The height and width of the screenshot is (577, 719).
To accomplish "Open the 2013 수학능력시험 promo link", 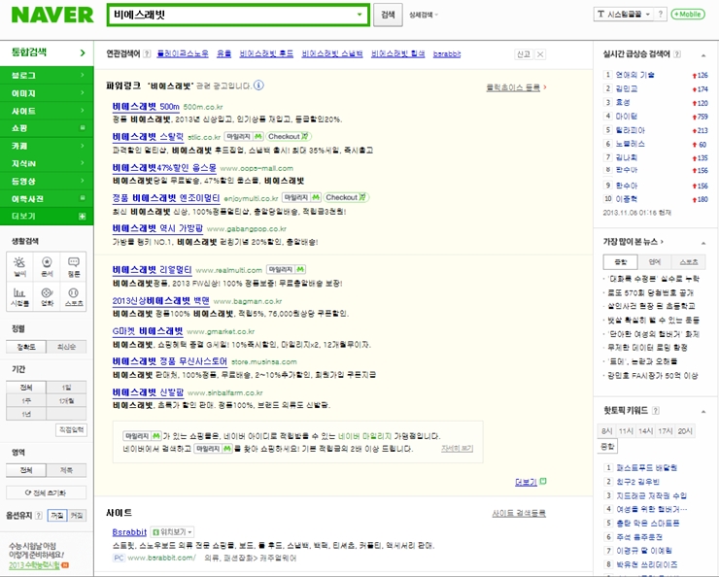I will [x=35, y=565].
